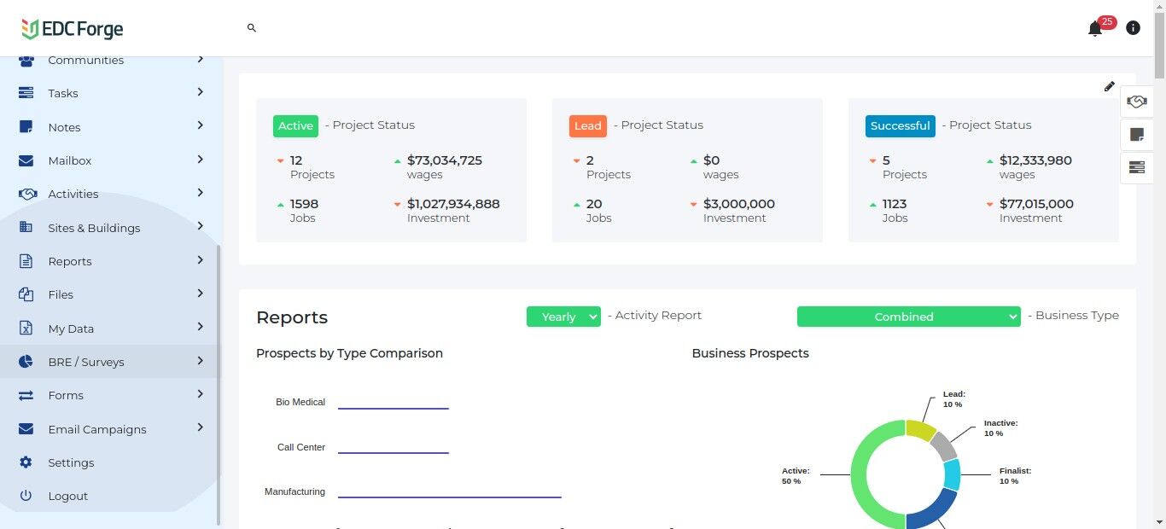
Task: Click the Sites & Buildings icon
Action: click(x=26, y=228)
